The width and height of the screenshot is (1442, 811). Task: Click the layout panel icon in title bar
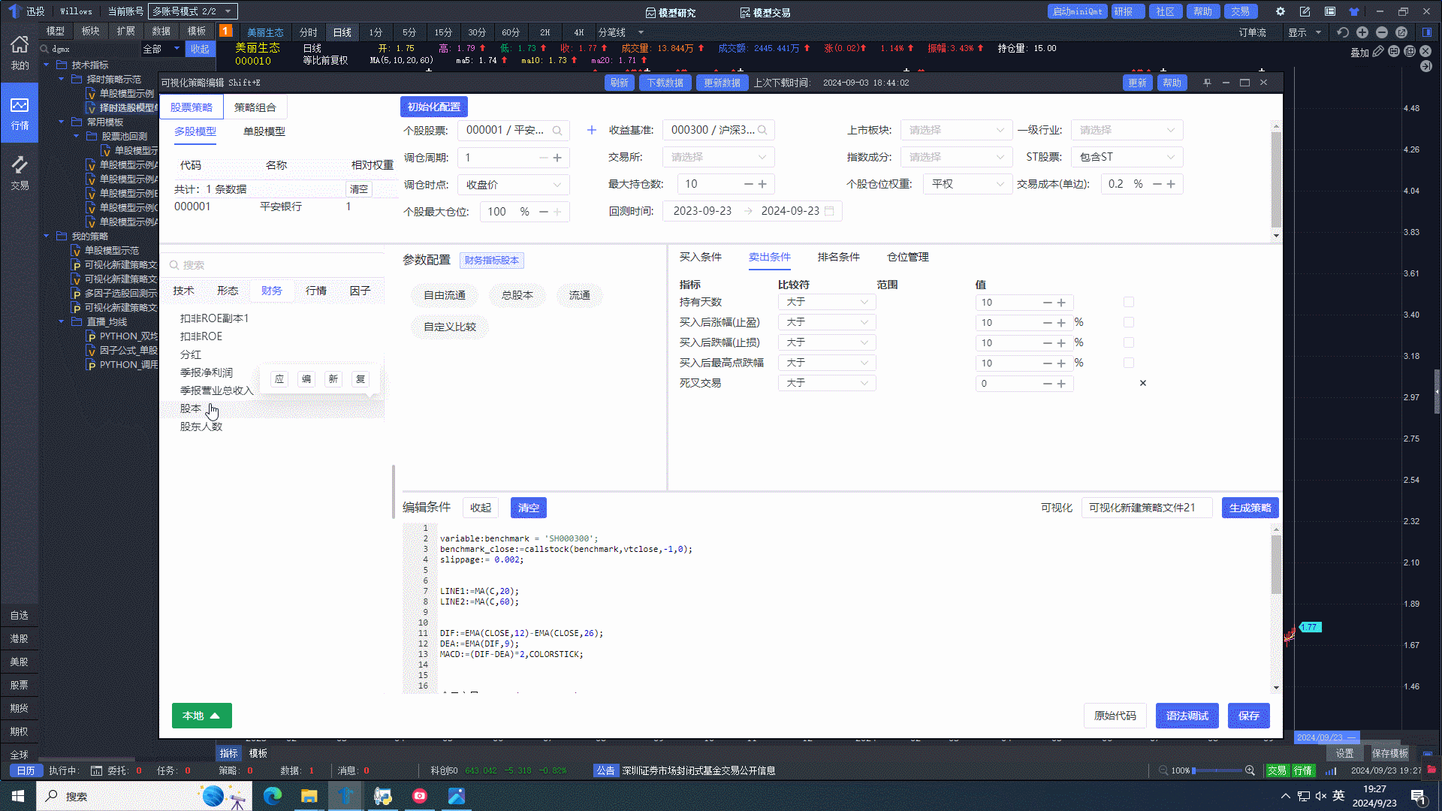tap(1330, 11)
